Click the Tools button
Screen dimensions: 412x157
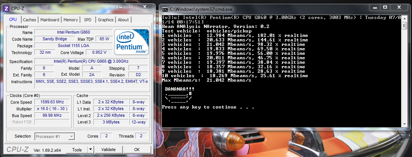[x=77, y=150]
